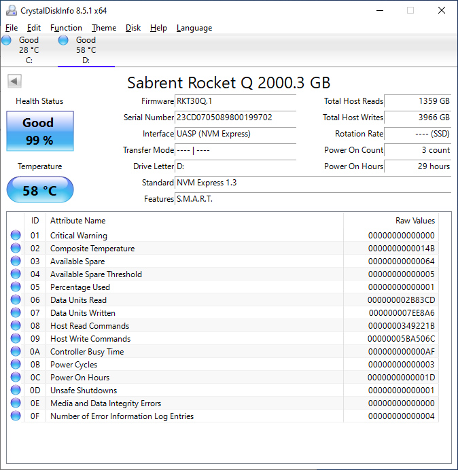Image resolution: width=458 pixels, height=470 pixels.
Task: Open the Language menu
Action: click(194, 28)
